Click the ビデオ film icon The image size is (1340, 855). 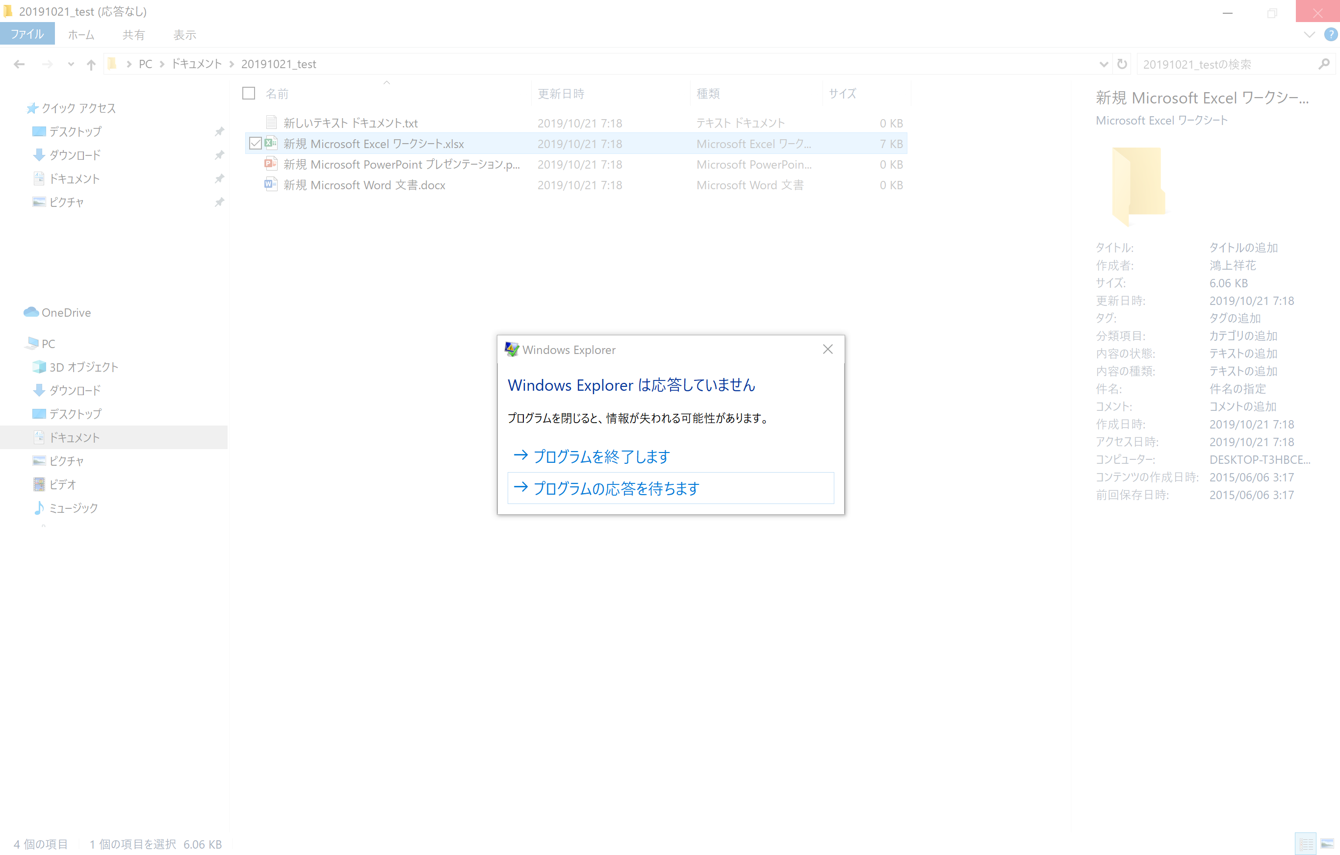click(39, 484)
